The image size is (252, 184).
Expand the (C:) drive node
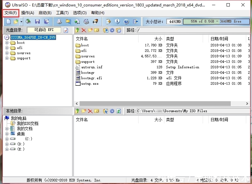[x=7, y=139]
